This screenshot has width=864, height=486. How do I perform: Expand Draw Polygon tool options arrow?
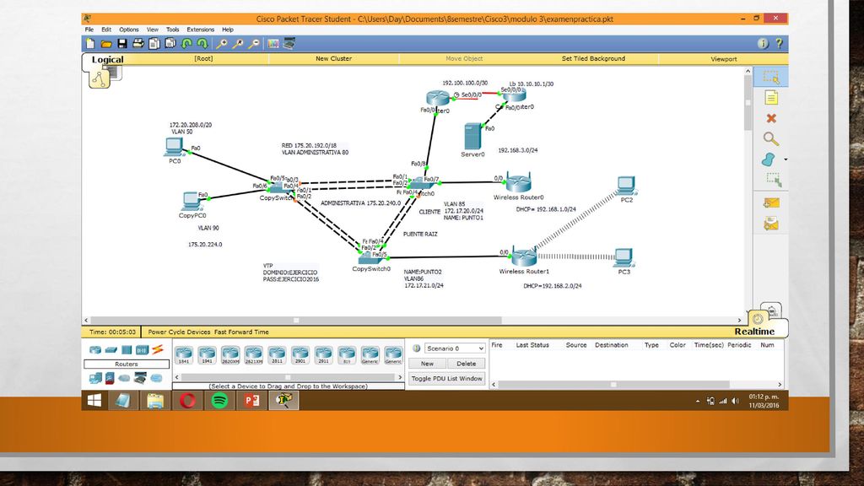tap(786, 159)
